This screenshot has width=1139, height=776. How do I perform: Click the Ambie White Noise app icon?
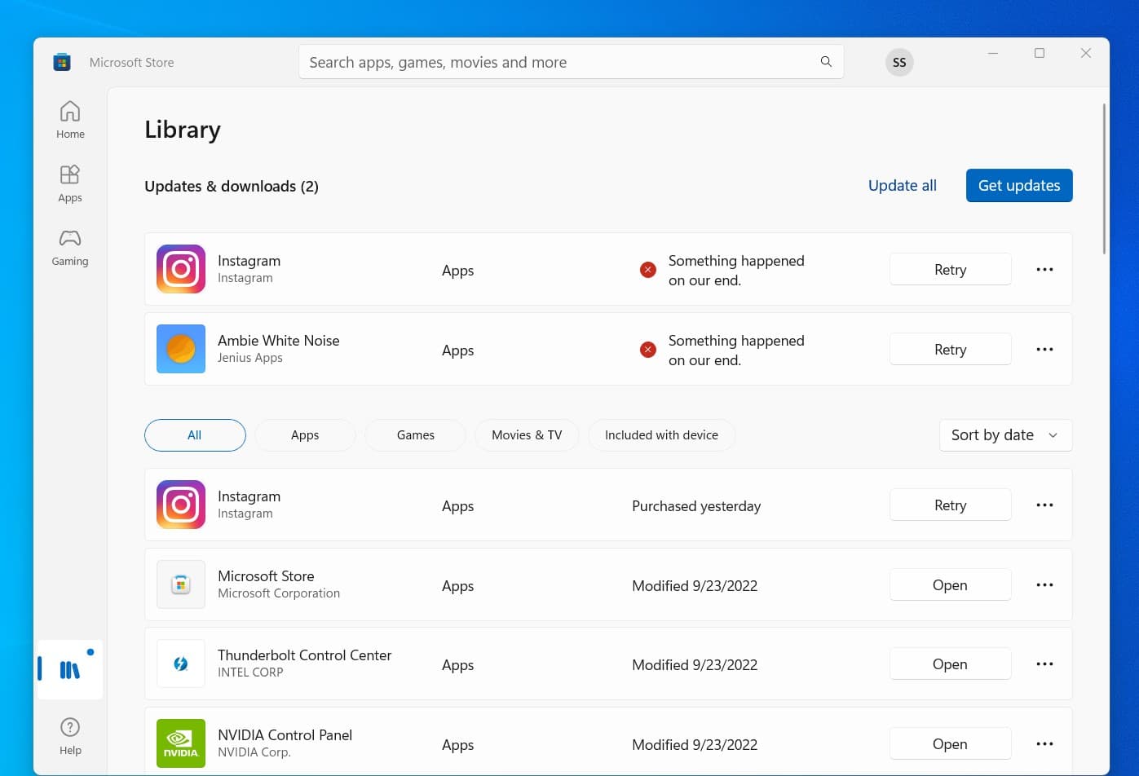tap(181, 349)
